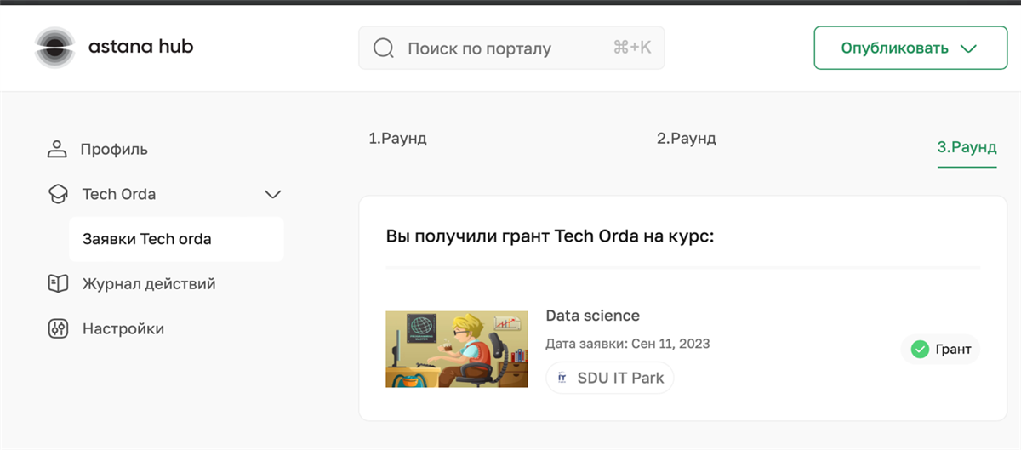This screenshot has height=450, width=1021.
Task: Open Настройки in the sidebar
Action: point(123,329)
